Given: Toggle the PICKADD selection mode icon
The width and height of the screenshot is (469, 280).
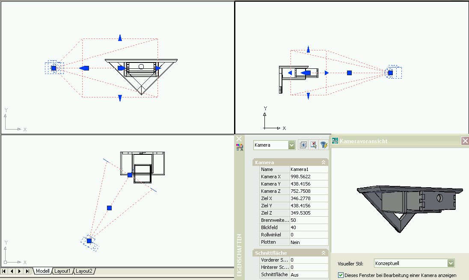Looking at the screenshot, I should [x=303, y=145].
